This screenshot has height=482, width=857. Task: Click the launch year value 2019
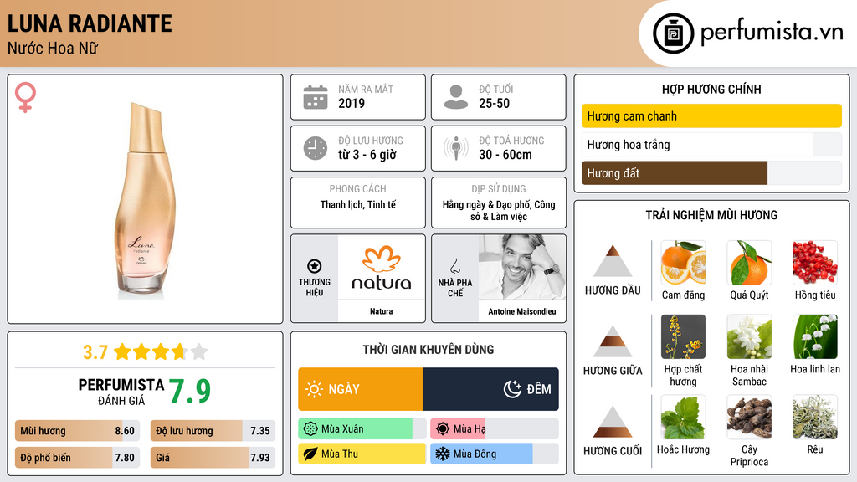coord(352,103)
